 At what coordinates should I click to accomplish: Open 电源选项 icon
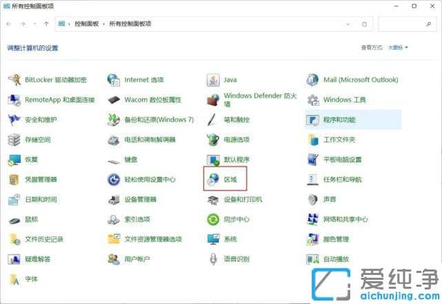click(213, 140)
